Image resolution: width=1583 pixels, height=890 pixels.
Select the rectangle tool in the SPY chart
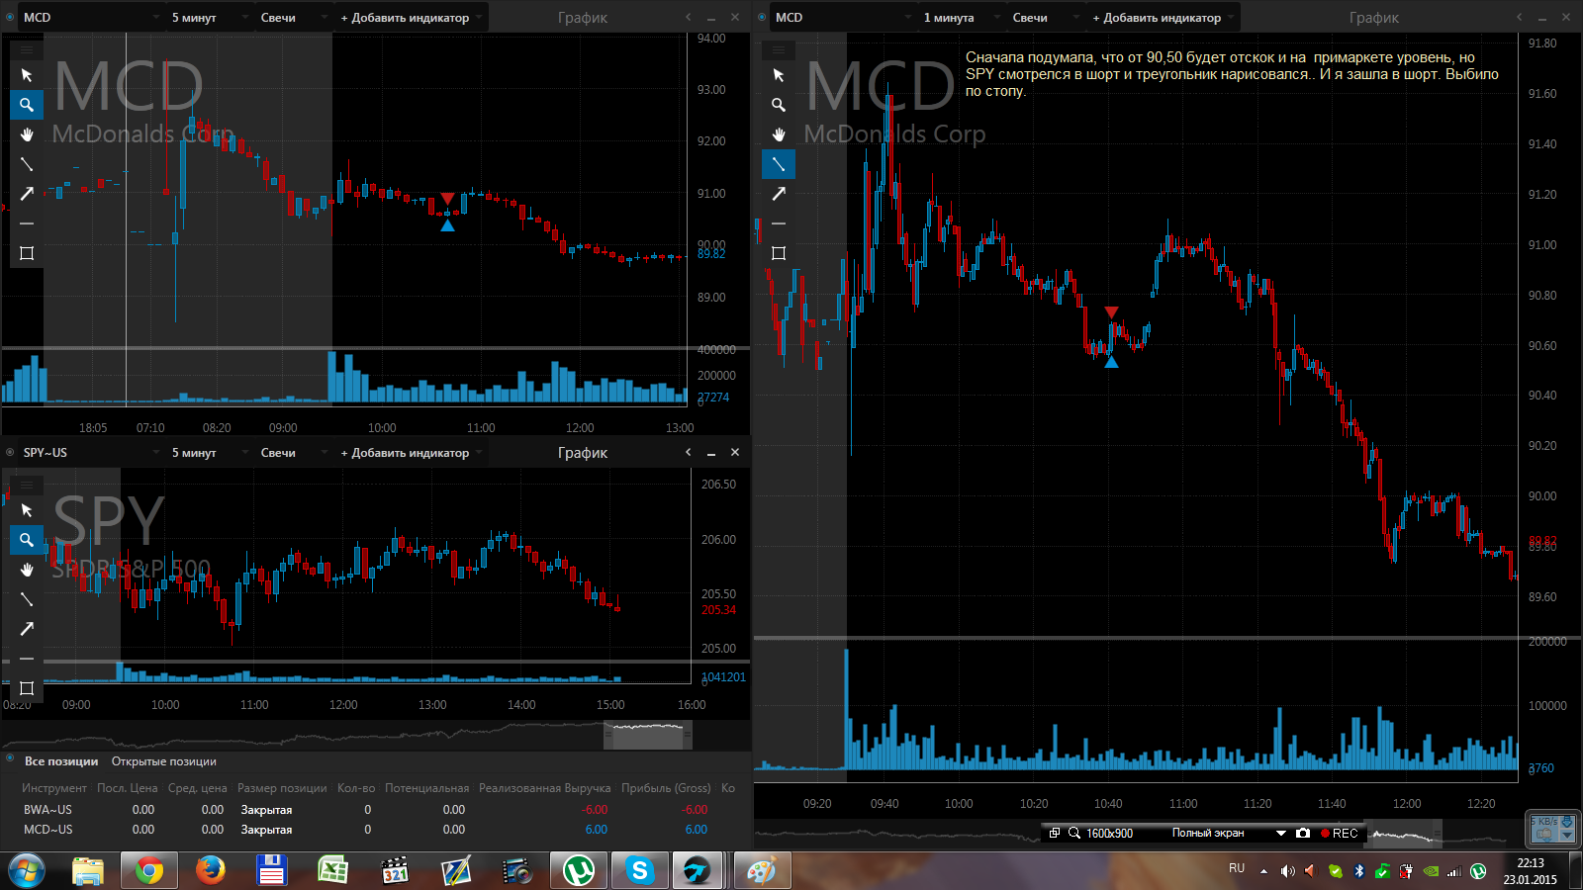click(27, 688)
